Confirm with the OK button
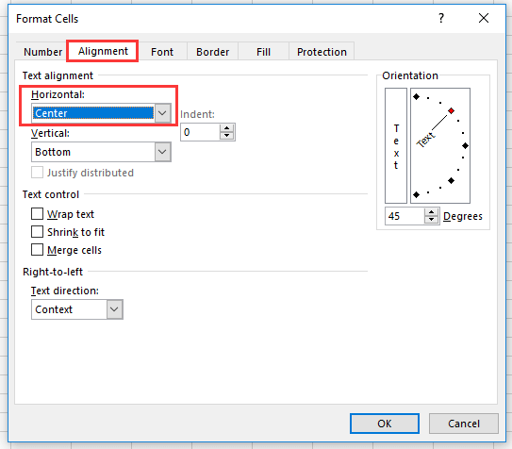 (x=385, y=424)
